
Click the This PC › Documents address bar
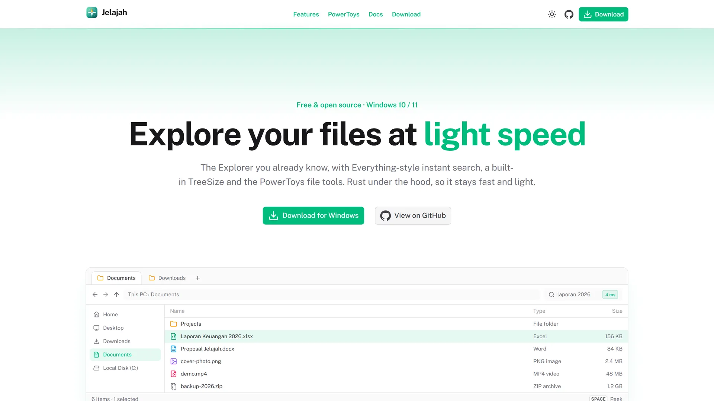point(331,294)
